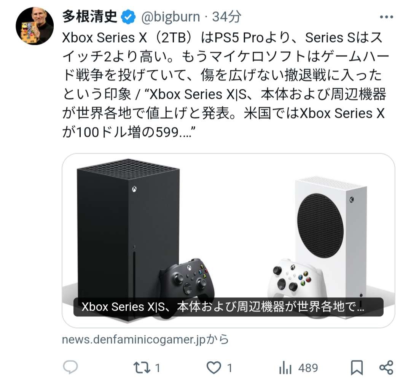Click the 34分 timestamp

point(226,17)
